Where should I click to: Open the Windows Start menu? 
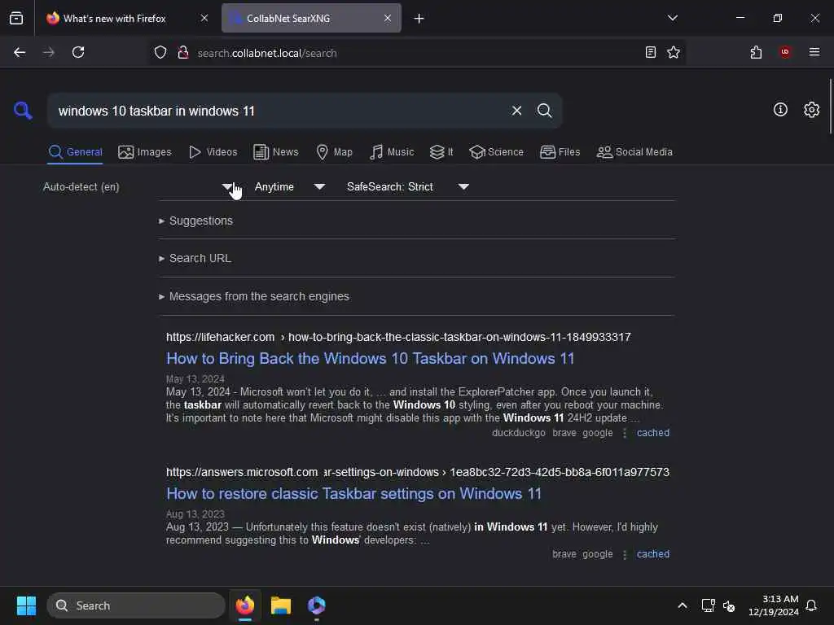tap(26, 605)
